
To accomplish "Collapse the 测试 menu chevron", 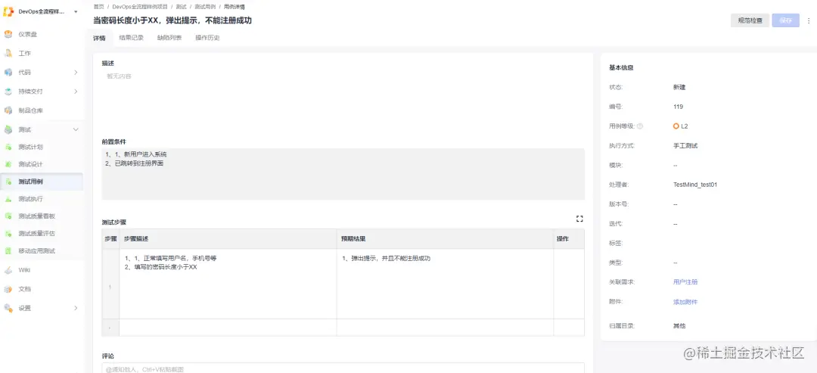I will (x=76, y=129).
